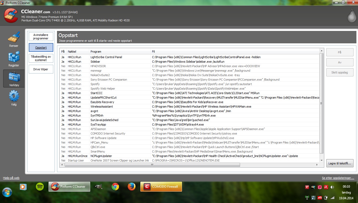Open GIMP from the taskbar
The height and width of the screenshot is (203, 358).
[99, 187]
